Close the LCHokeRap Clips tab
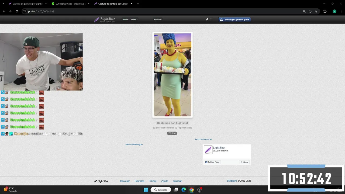The height and width of the screenshot is (194, 345). [x=89, y=4]
